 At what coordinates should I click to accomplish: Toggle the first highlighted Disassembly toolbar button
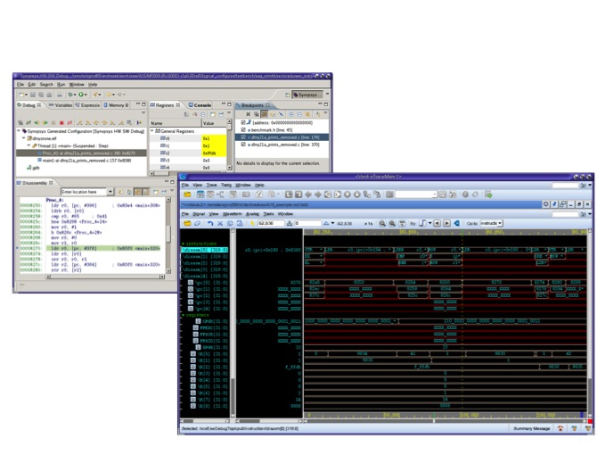point(138,192)
